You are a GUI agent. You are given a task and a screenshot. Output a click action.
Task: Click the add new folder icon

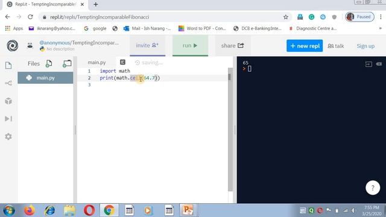point(67,63)
